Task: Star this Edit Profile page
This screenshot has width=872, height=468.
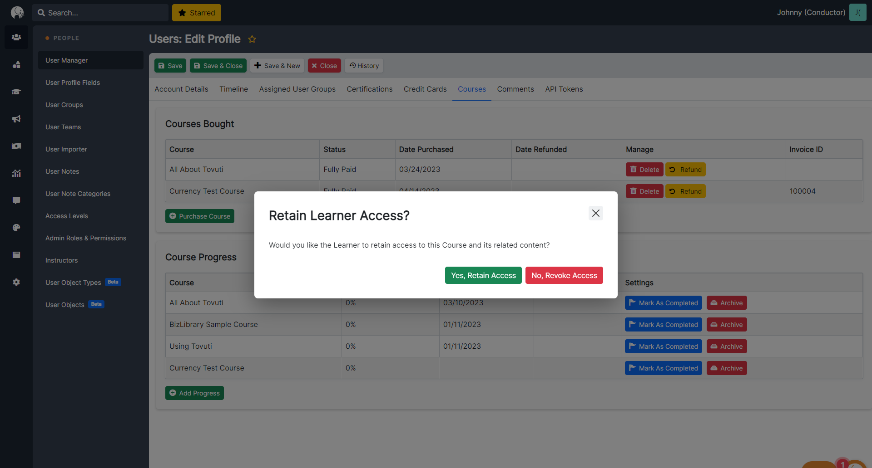Action: [252, 39]
